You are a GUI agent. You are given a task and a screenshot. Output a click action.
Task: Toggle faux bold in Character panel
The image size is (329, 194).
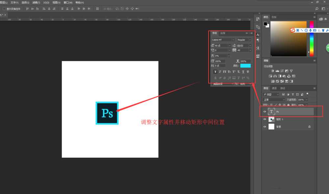pos(215,72)
